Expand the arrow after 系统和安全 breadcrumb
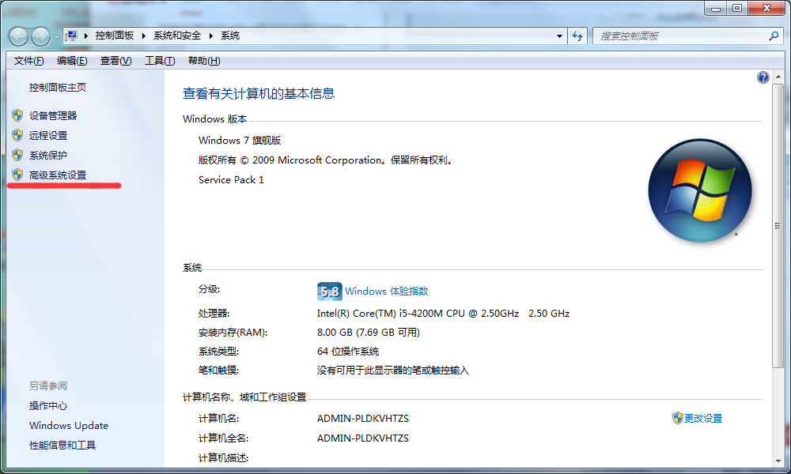 [211, 36]
